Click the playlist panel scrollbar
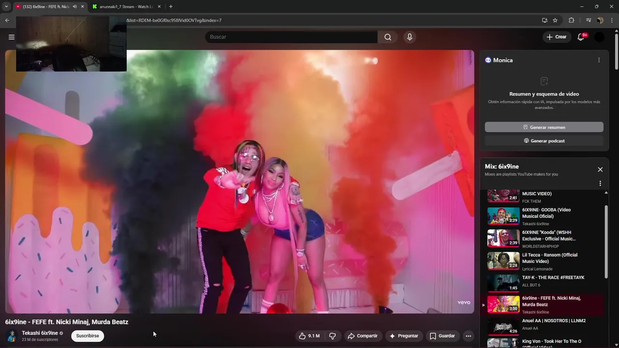The height and width of the screenshot is (348, 619). click(x=606, y=242)
